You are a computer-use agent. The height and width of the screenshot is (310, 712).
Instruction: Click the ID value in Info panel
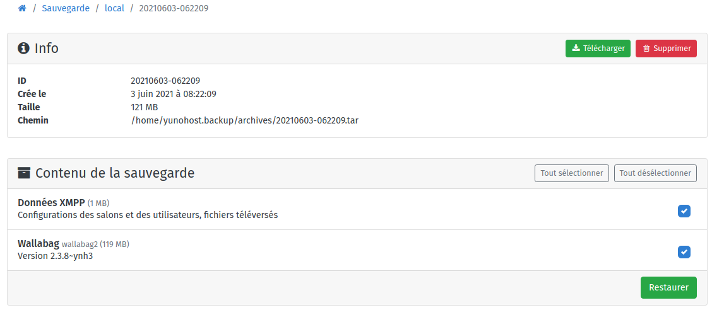165,81
